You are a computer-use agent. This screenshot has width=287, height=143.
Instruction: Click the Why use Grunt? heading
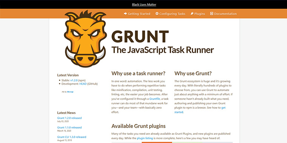click(x=193, y=73)
